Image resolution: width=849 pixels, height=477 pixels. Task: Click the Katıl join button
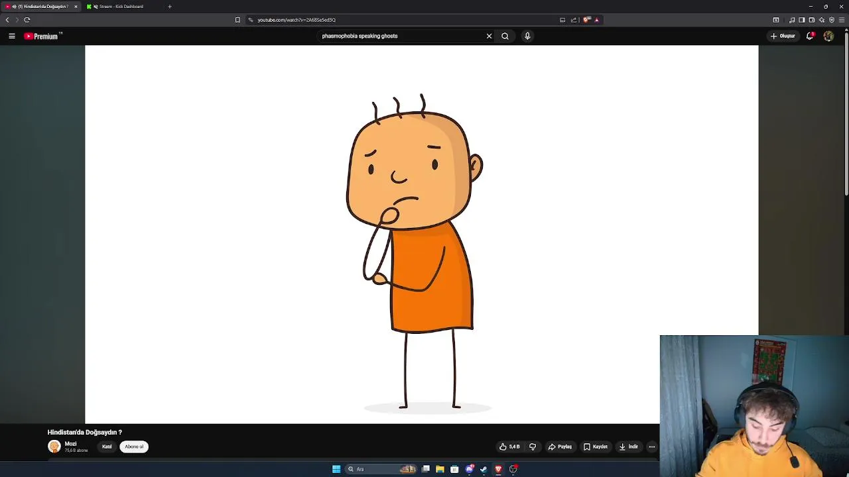point(107,447)
